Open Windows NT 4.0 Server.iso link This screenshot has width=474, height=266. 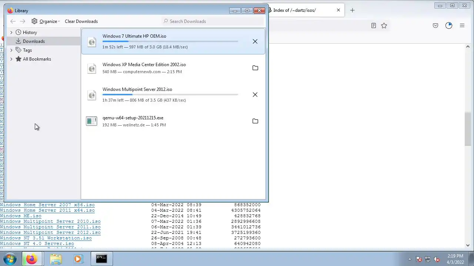pos(37,243)
